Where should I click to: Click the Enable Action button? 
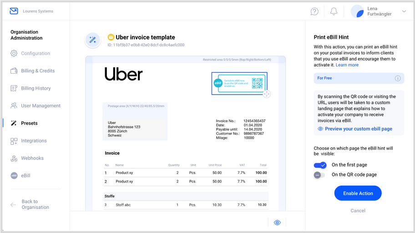tap(358, 193)
